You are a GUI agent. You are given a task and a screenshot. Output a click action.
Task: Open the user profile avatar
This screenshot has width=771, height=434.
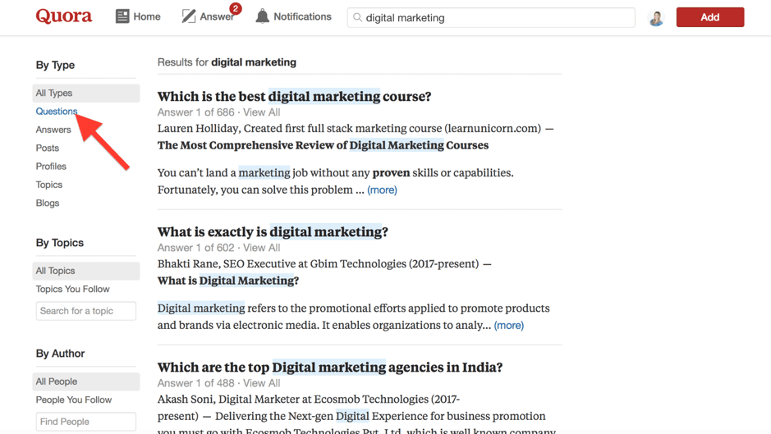point(656,18)
